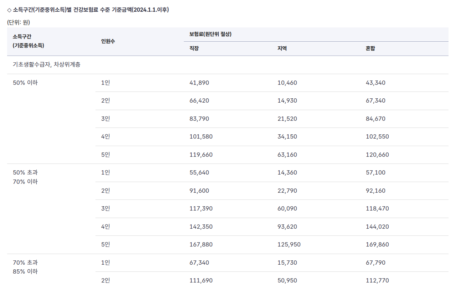Select the 41,890 직장 premium value
The image size is (456, 285).
(199, 83)
